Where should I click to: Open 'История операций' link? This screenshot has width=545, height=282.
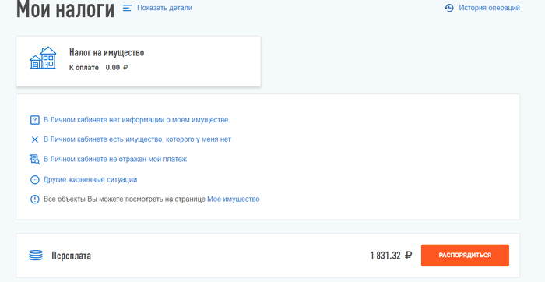coord(490,8)
